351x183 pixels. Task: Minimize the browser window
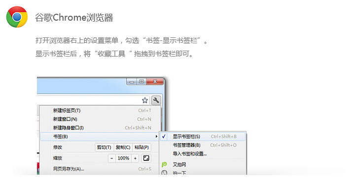(132, 82)
